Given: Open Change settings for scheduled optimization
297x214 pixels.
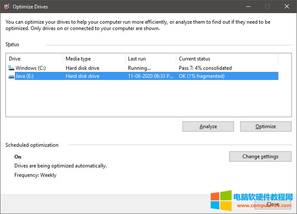Looking at the screenshot, I should point(260,156).
